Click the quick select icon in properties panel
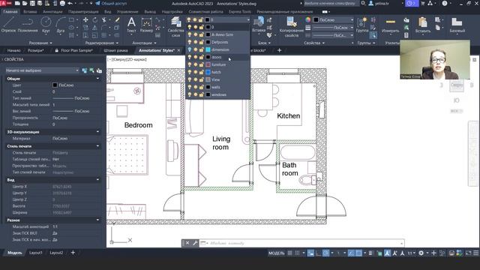This screenshot has width=480, height=270. 99,70
